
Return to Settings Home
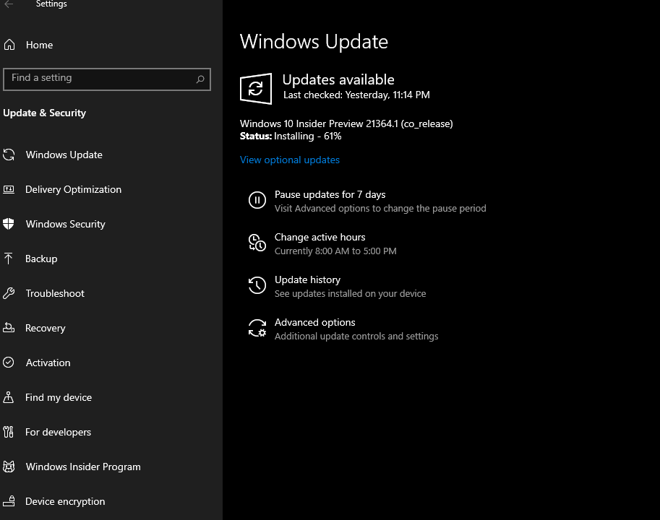40,45
